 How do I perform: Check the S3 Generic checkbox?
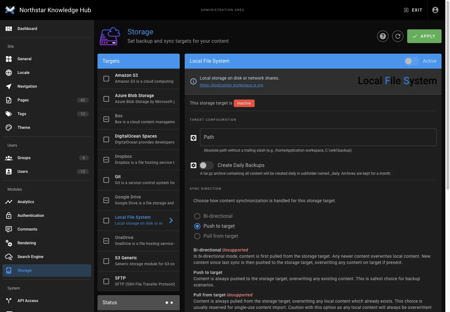(106, 261)
